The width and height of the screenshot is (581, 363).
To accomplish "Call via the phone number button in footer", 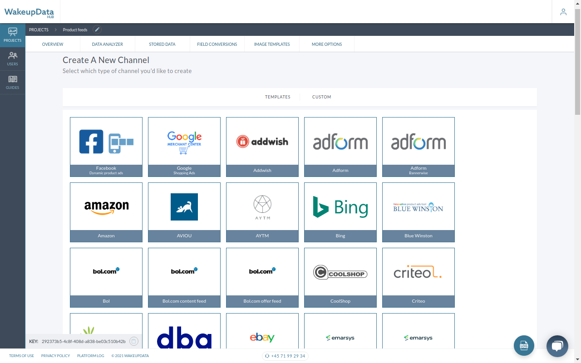I will click(x=285, y=356).
